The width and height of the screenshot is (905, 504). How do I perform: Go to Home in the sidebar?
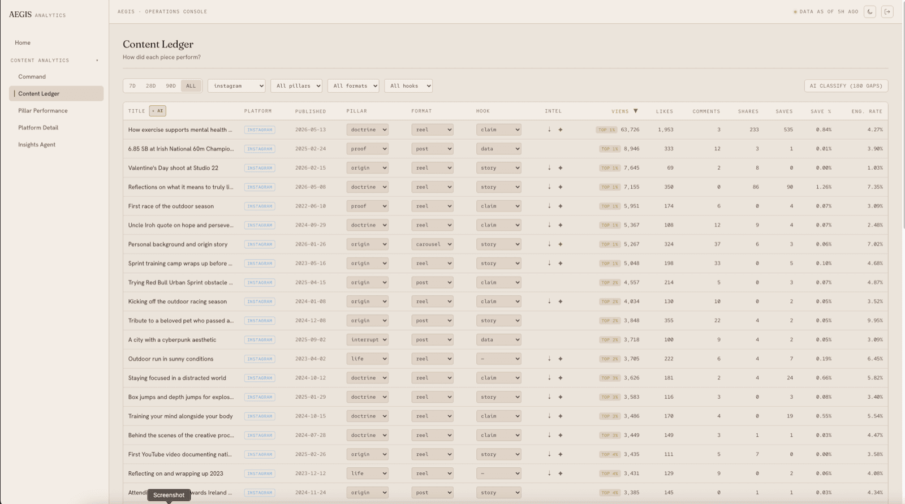[x=23, y=43]
